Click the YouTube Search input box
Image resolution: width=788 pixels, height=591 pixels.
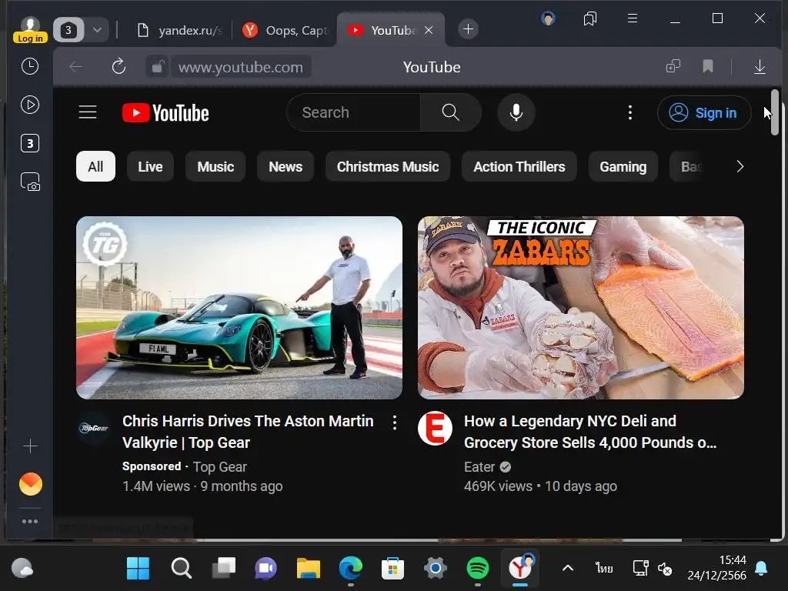coord(354,112)
